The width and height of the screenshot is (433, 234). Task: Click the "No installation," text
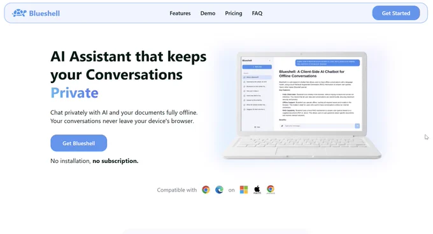point(71,161)
